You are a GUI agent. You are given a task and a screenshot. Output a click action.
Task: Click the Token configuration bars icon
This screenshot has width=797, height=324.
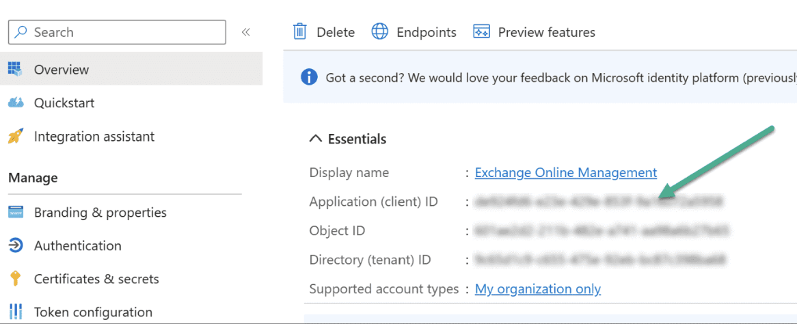point(15,312)
